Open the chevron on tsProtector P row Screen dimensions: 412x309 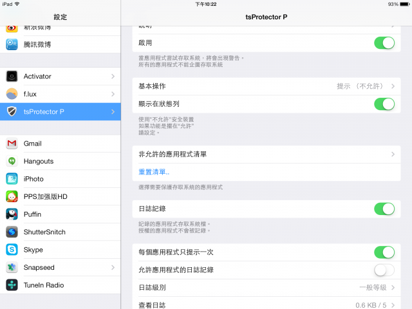pos(113,111)
